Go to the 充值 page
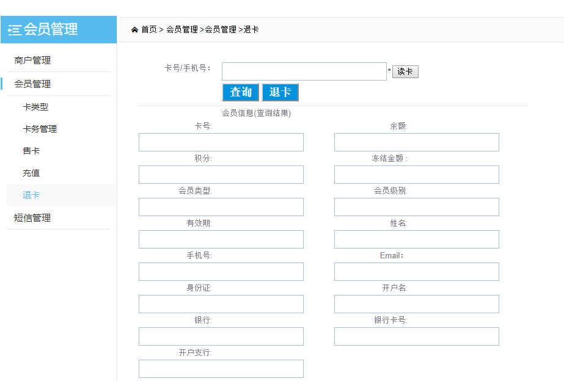Image resolution: width=564 pixels, height=381 pixels. [x=31, y=173]
